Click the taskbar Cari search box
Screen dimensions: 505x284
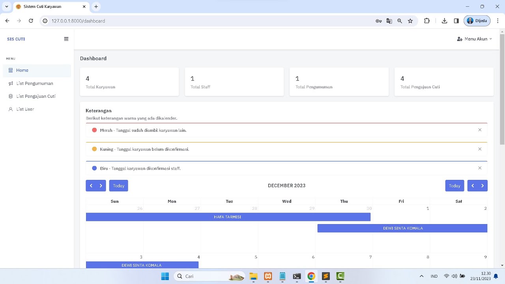pos(210,276)
